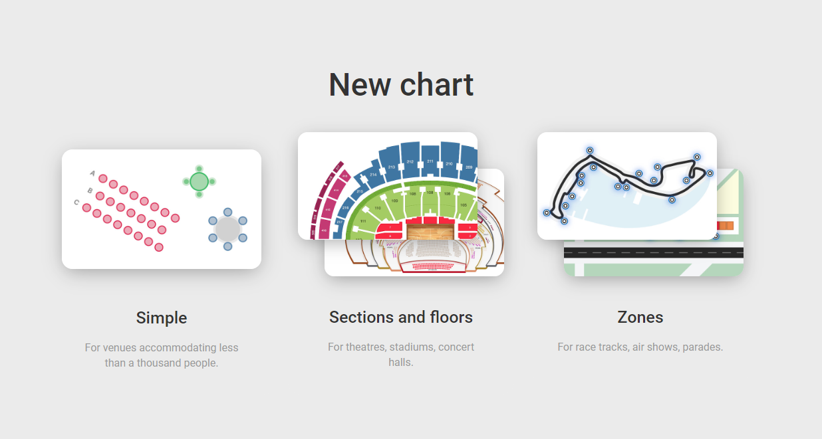822x439 pixels.
Task: Click the theatres, stadiums, concert halls description
Action: click(401, 355)
